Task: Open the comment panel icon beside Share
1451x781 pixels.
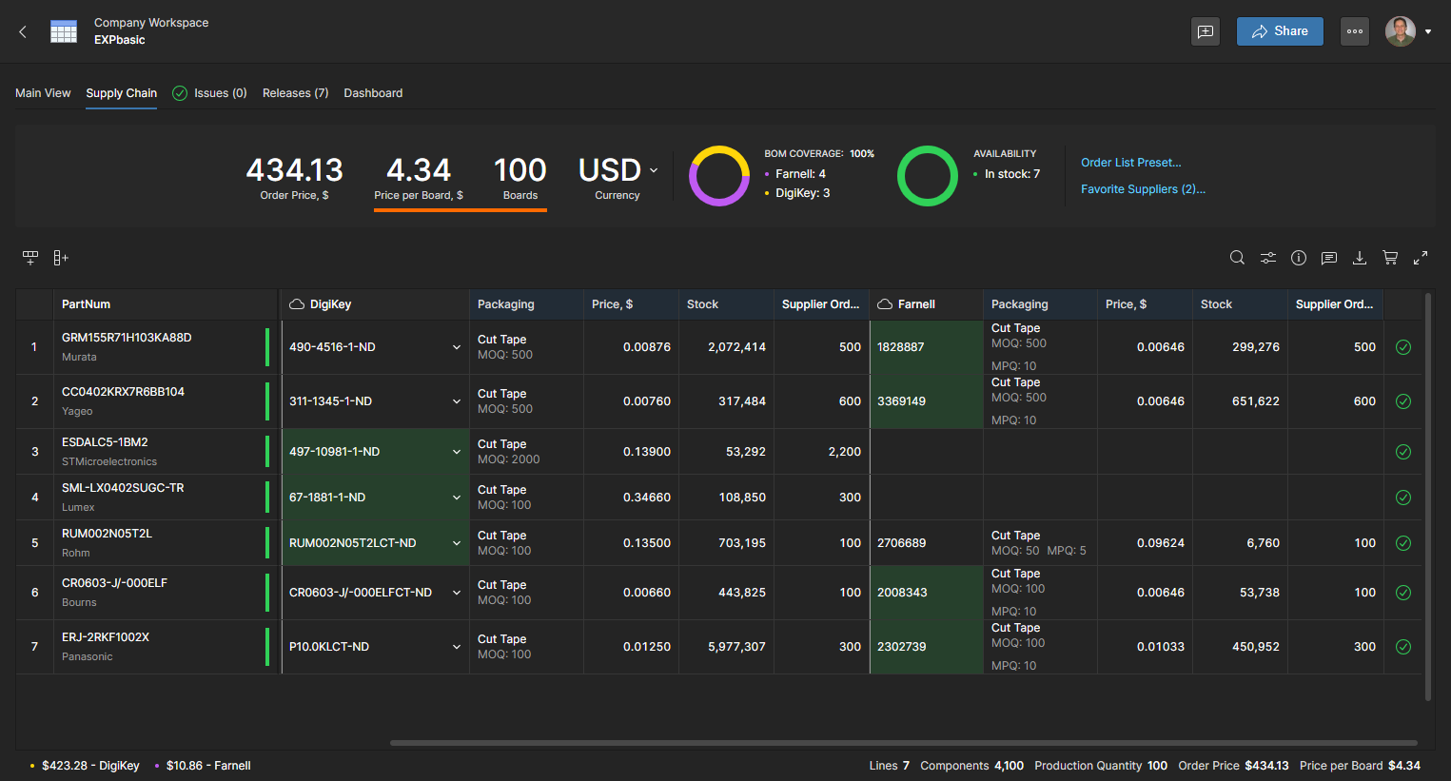Action: pos(1206,31)
